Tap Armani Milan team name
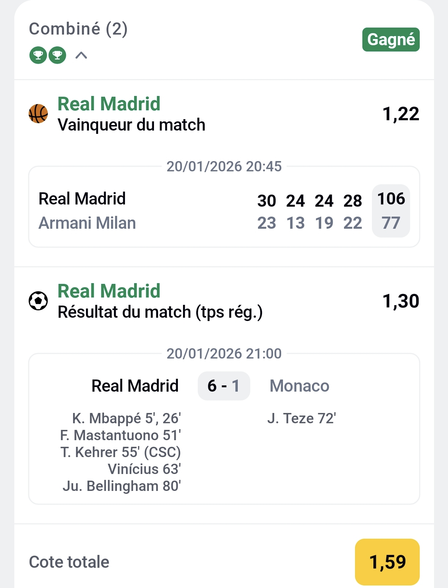The height and width of the screenshot is (588, 448). pyautogui.click(x=87, y=223)
